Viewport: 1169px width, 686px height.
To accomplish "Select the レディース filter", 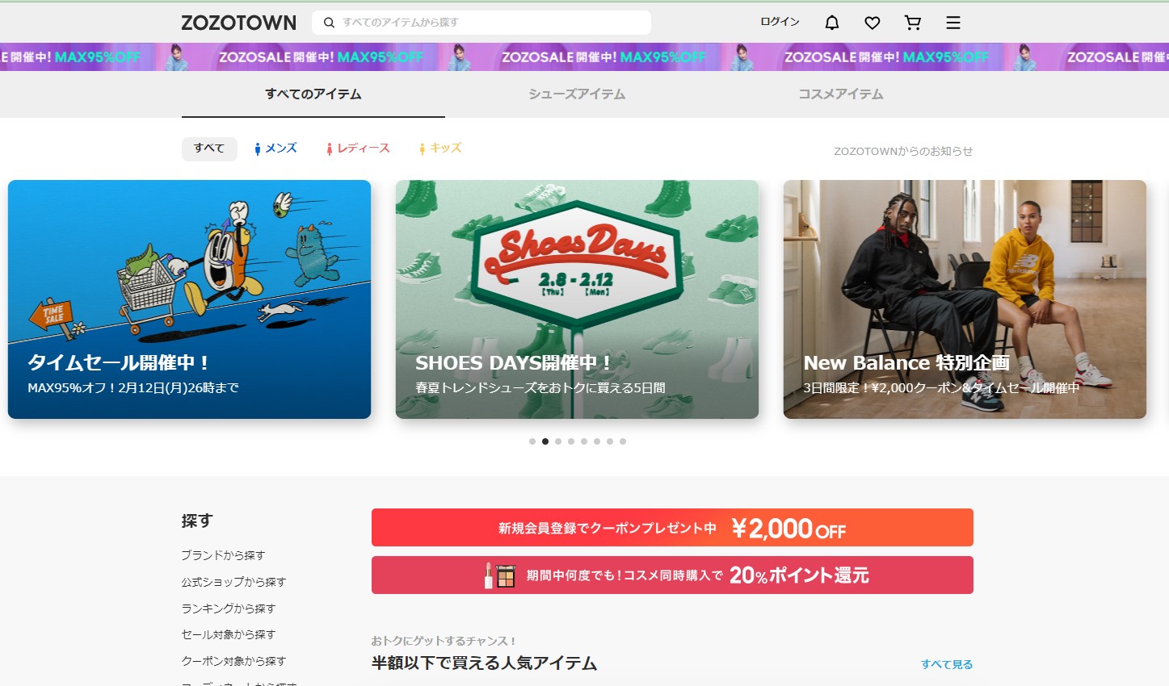I will pyautogui.click(x=358, y=148).
